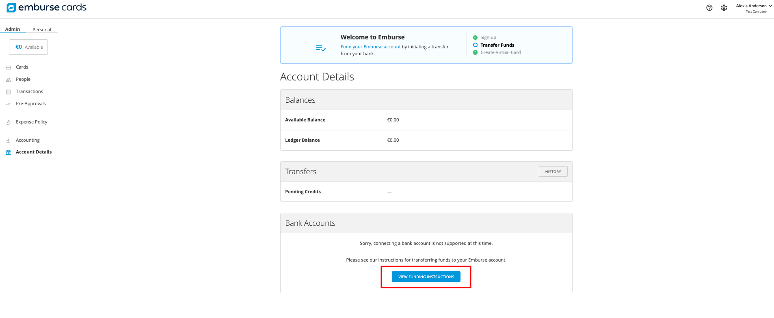Screen dimensions: 774x318
Task: Open Transactions in the sidebar
Action: click(29, 91)
